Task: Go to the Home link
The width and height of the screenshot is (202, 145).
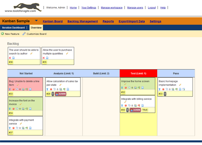Action: tap(73, 7)
